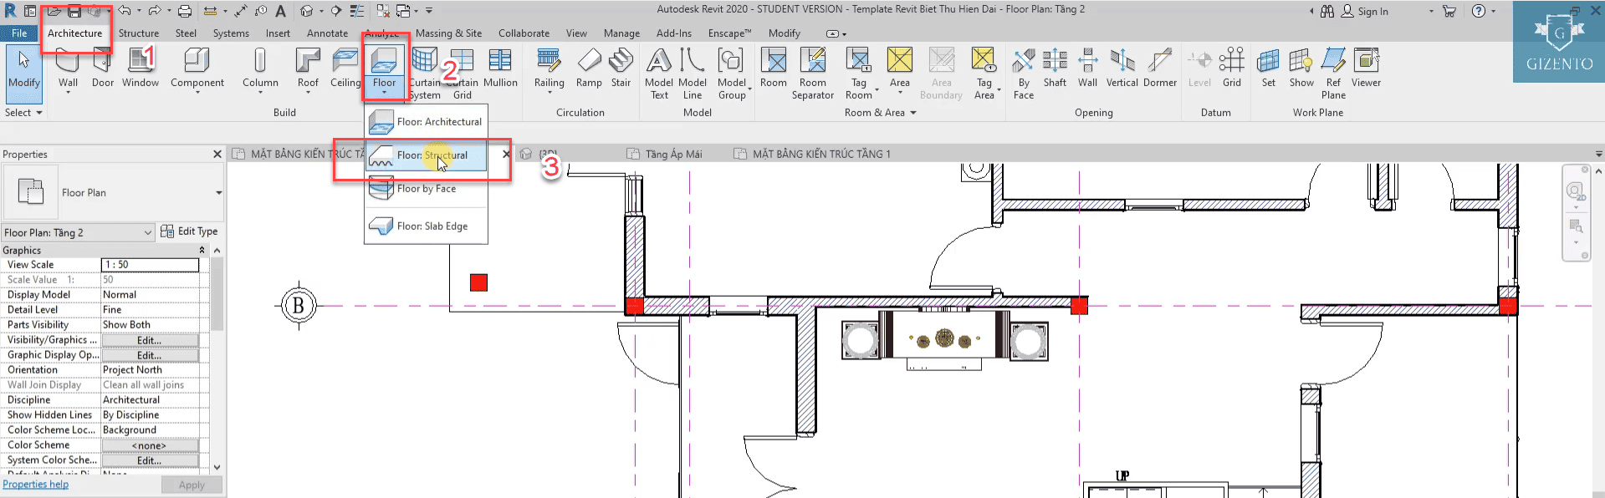Click the Room Separator tool
The width and height of the screenshot is (1605, 498).
[x=813, y=74]
